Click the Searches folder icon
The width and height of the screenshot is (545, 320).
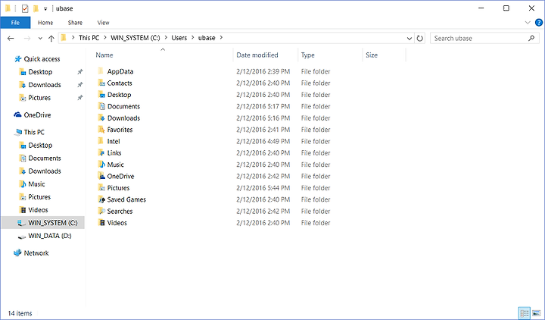point(101,211)
